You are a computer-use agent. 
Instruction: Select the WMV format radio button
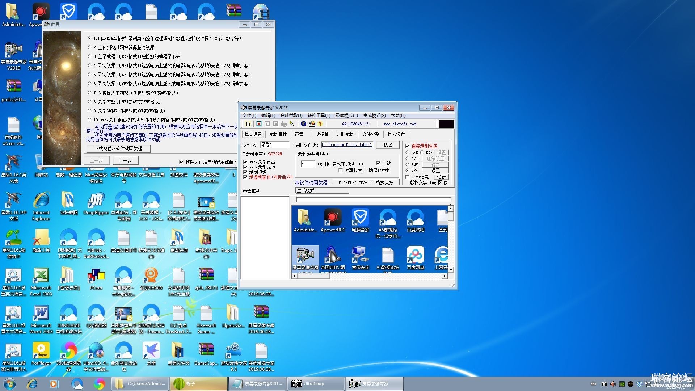pos(408,164)
